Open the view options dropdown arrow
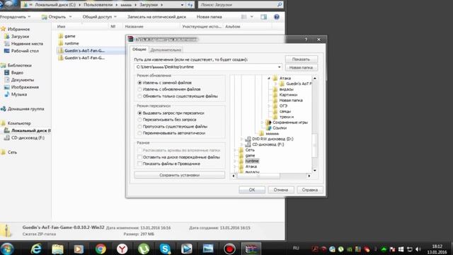Screen dimensions: 453x255 coord(252,17)
